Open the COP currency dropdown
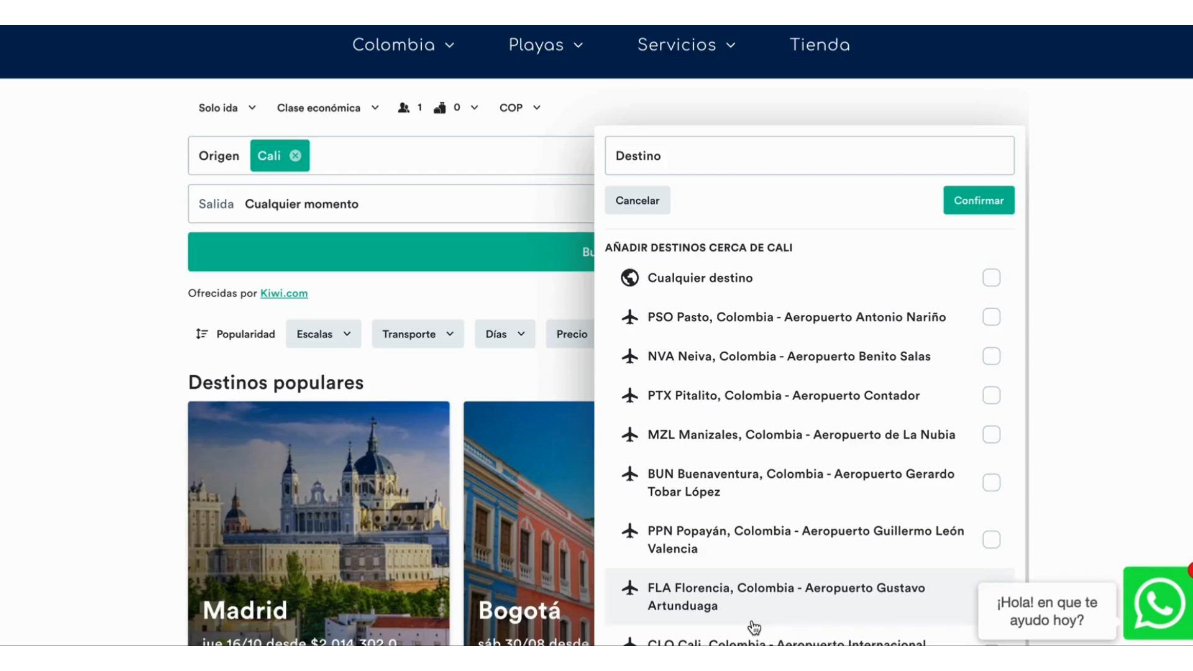The image size is (1193, 671). click(520, 107)
